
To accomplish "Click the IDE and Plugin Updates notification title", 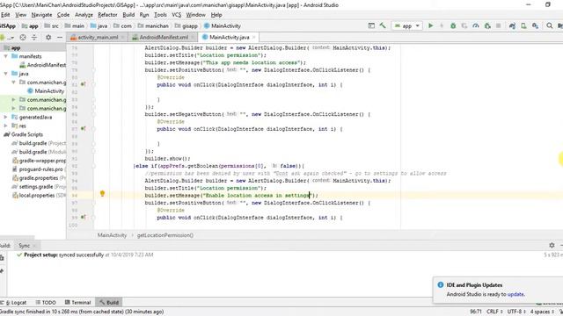I will click(474, 285).
